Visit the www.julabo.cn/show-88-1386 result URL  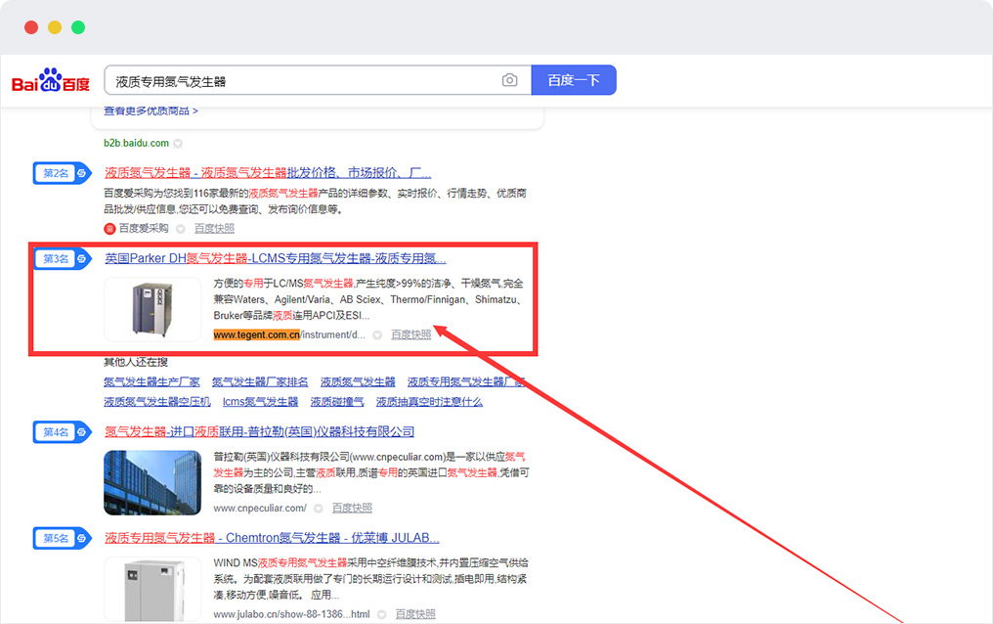tap(292, 614)
